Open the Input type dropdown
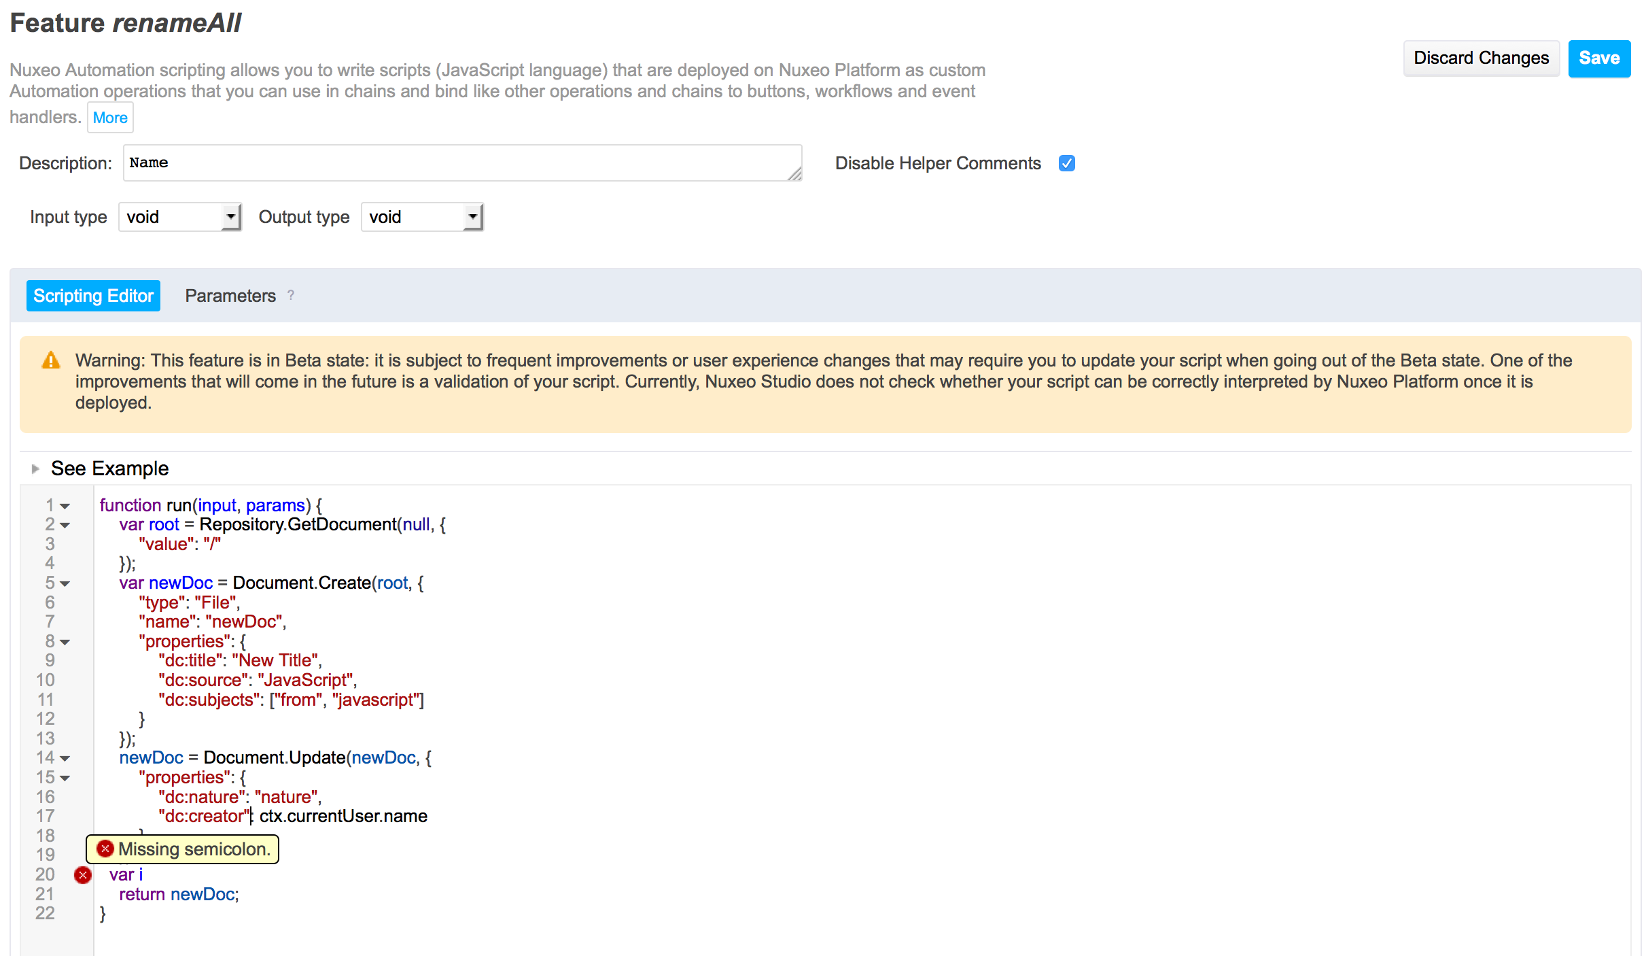This screenshot has height=956, width=1646. tap(180, 217)
